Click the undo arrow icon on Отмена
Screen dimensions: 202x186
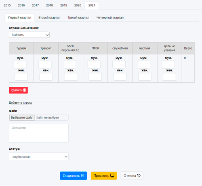139,176
